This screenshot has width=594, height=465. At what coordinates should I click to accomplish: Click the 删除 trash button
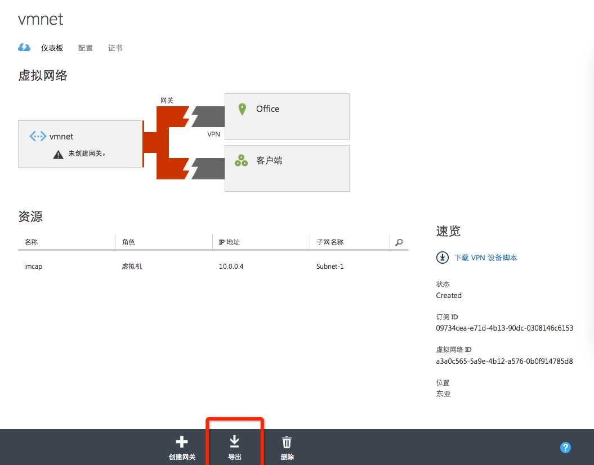(287, 448)
